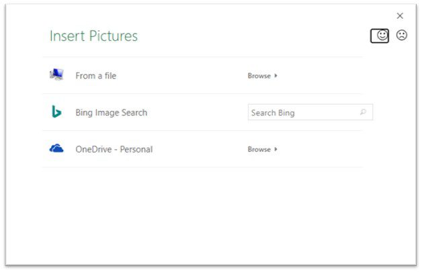Click the computer icon beside From a file

pos(56,75)
